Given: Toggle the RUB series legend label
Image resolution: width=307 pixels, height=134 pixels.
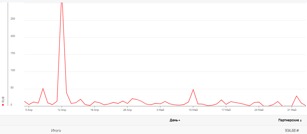Looking at the screenshot, I should click(3, 100).
